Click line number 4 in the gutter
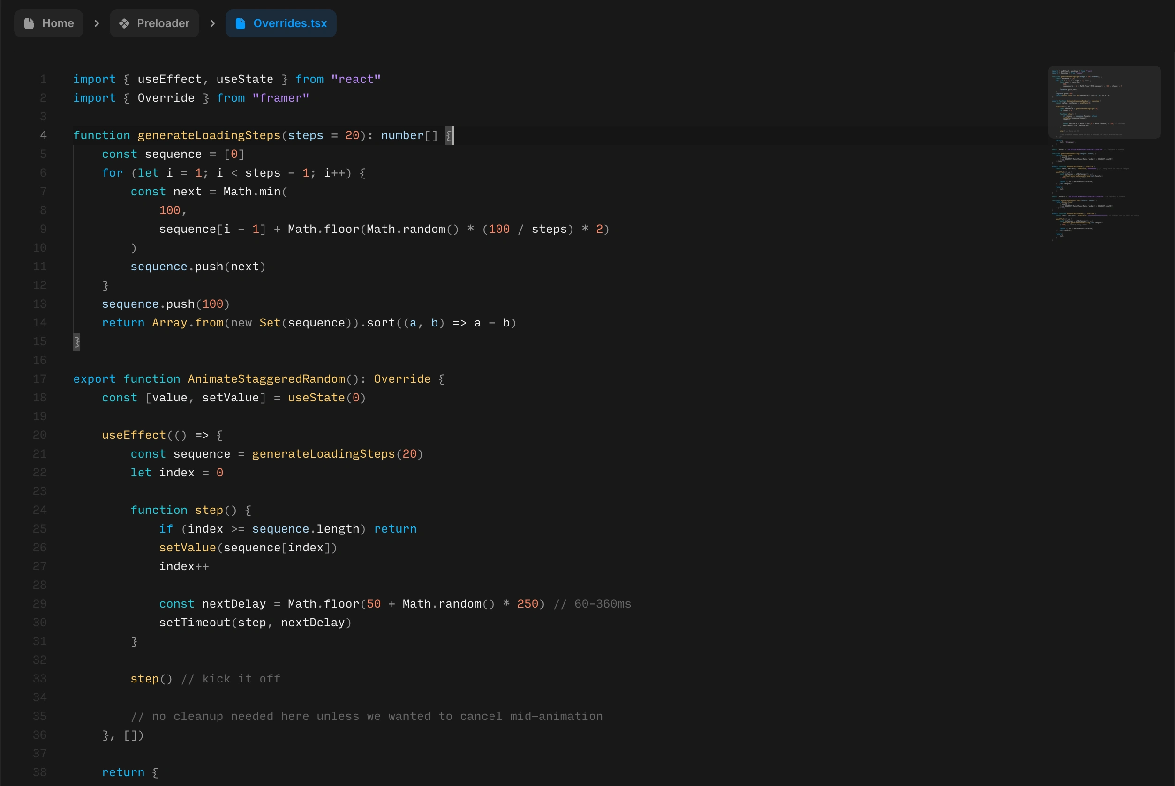1175x786 pixels. 43,135
